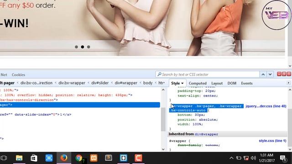Select div.bx-wrapper in the breadcrumb
The height and width of the screenshot is (164, 292).
tap(72, 83)
